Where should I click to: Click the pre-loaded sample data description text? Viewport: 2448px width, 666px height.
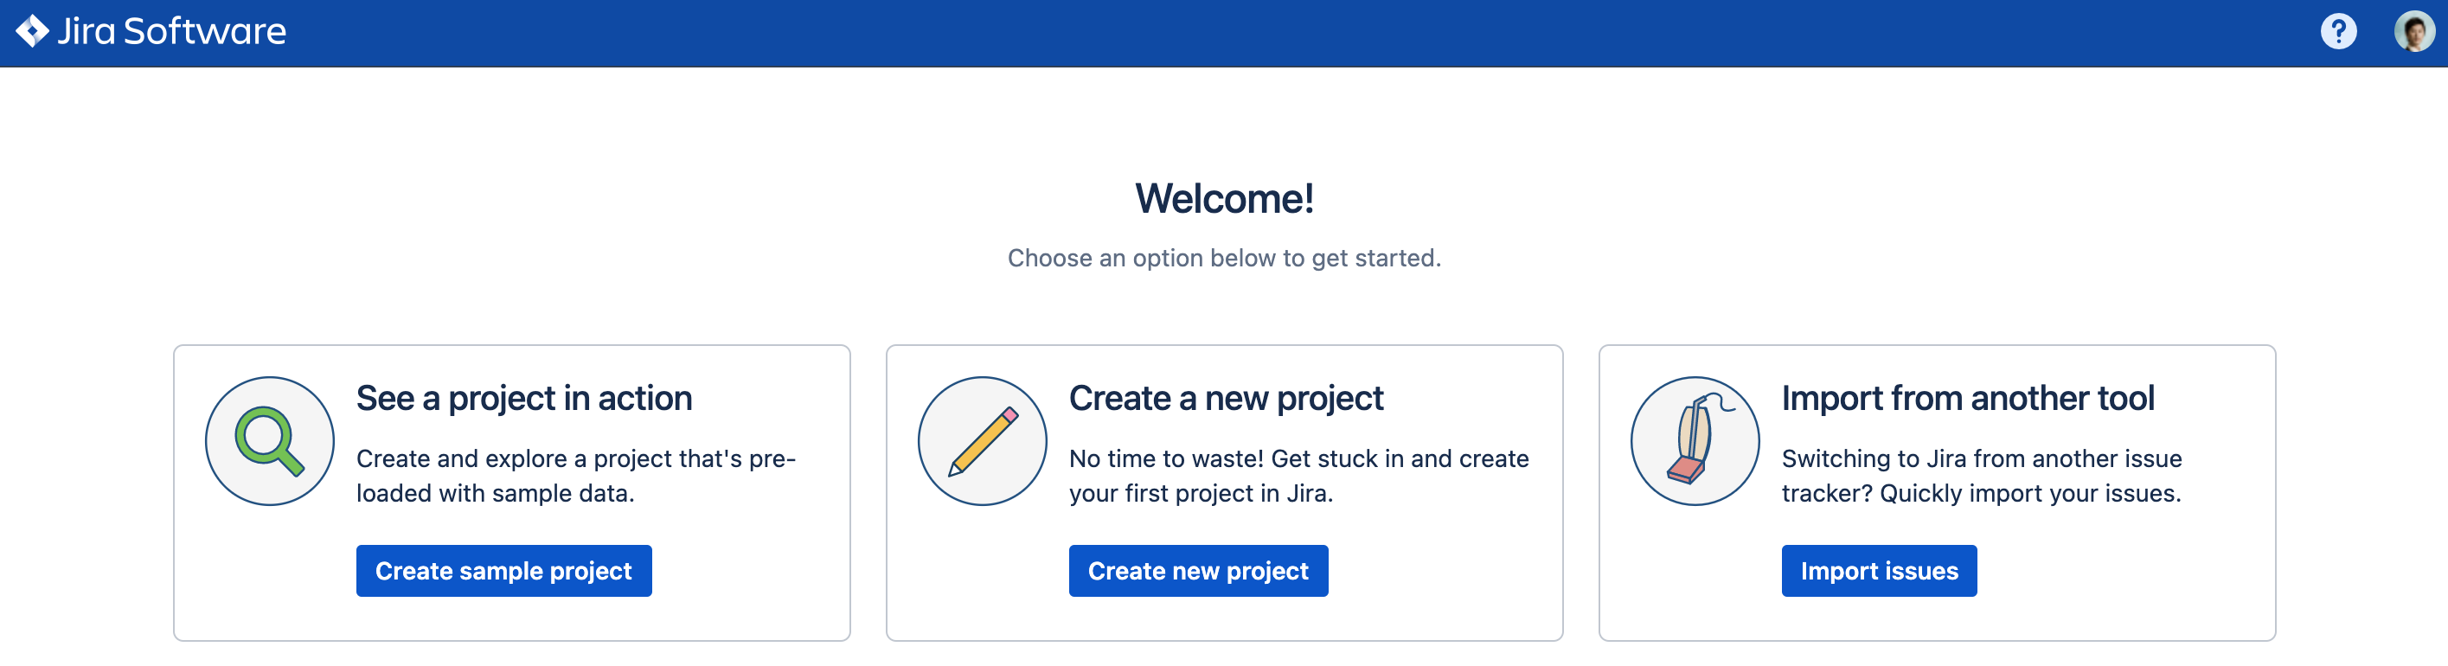point(576,476)
